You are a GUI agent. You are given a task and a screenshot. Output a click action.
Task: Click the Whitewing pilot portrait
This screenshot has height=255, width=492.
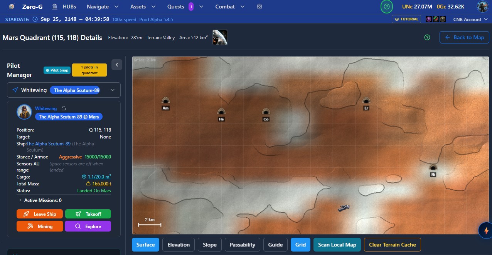[x=24, y=112]
